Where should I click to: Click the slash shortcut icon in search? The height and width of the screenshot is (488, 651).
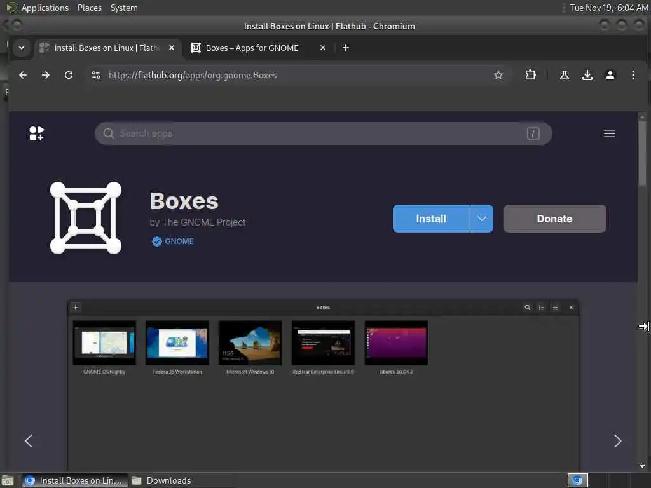click(533, 133)
